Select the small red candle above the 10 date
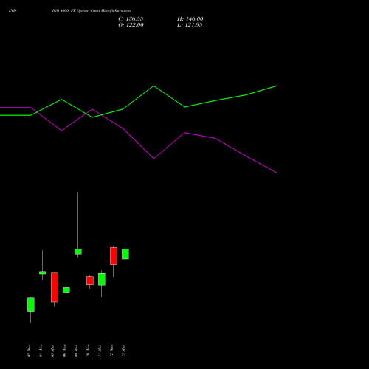Image resolution: width=369 pixels, height=369 pixels. tap(90, 280)
